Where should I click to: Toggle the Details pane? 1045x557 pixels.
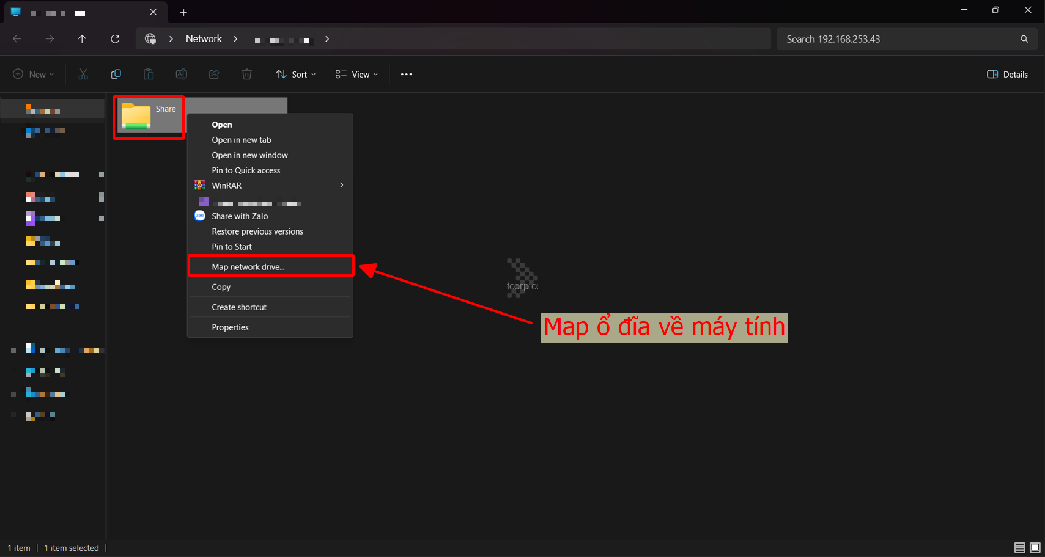coord(1007,75)
